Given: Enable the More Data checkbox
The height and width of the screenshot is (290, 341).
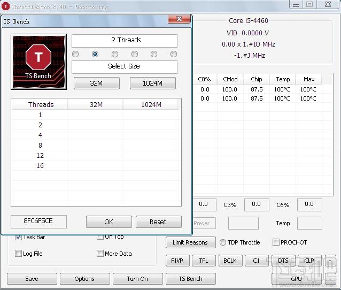Looking at the screenshot, I should (100, 254).
